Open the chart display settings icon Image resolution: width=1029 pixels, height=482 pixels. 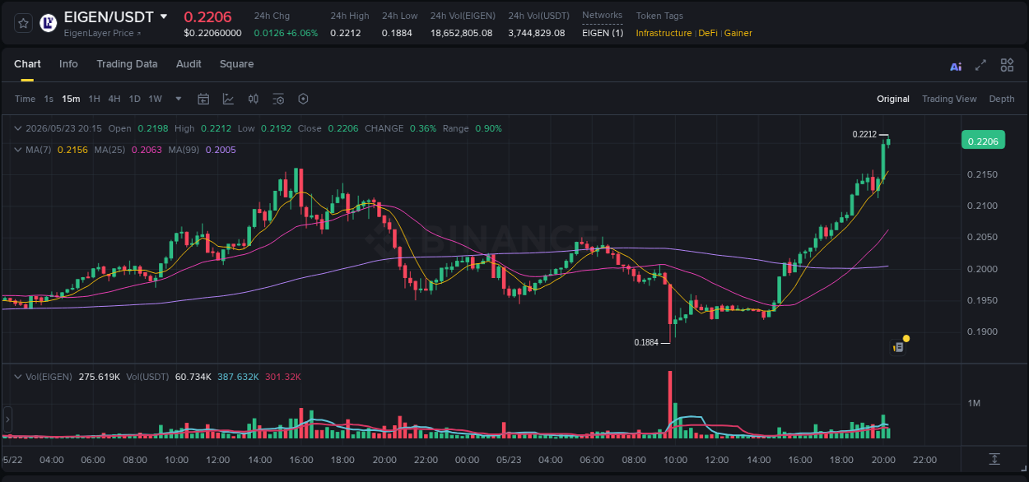pos(278,99)
